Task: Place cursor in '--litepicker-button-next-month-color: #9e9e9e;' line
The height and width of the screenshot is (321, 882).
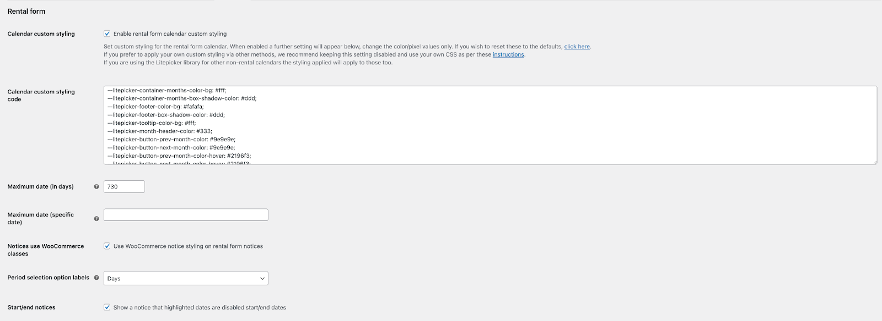Action: [171, 148]
